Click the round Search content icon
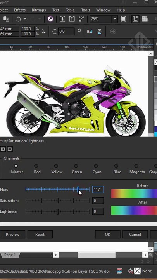 (50, 19)
